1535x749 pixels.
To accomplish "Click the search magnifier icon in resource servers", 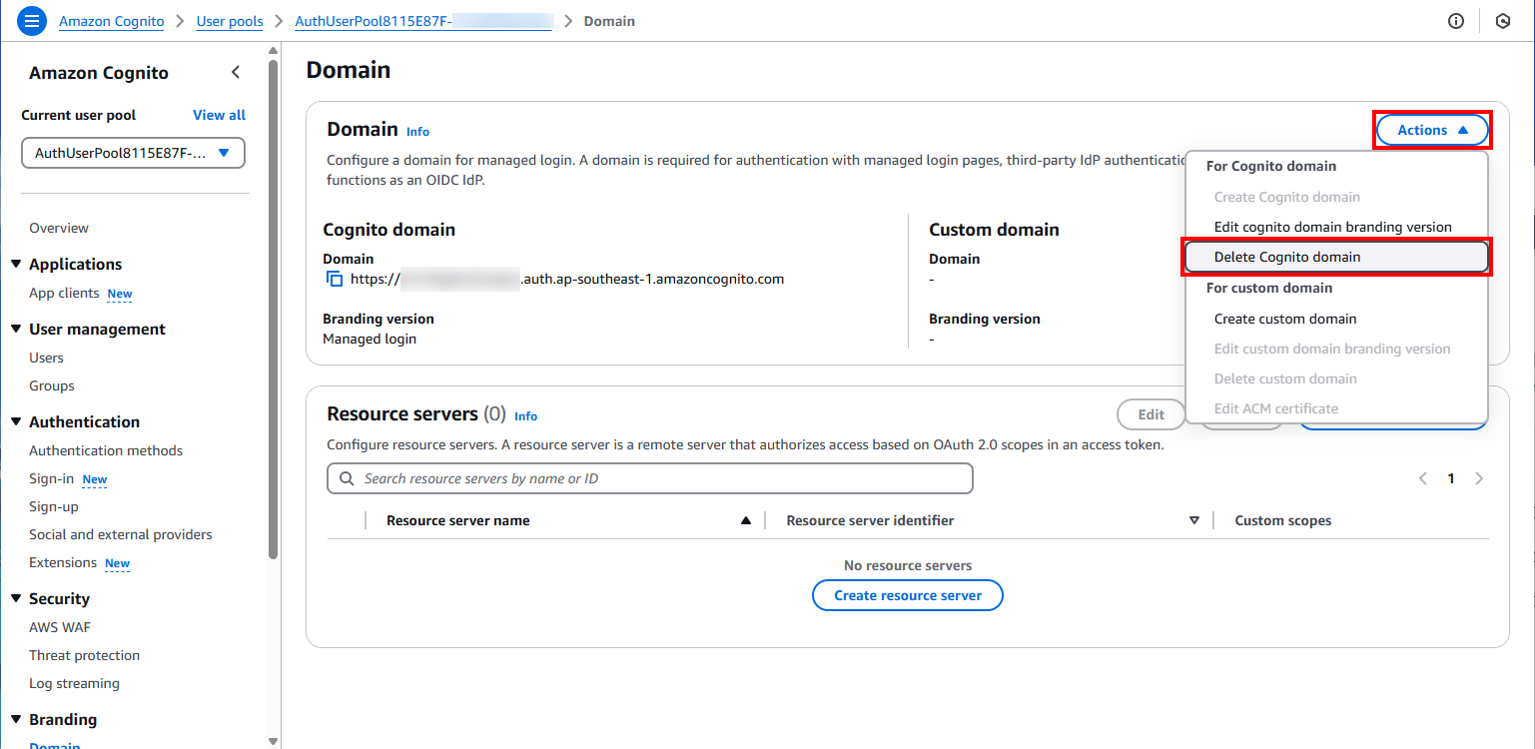I will 348,478.
